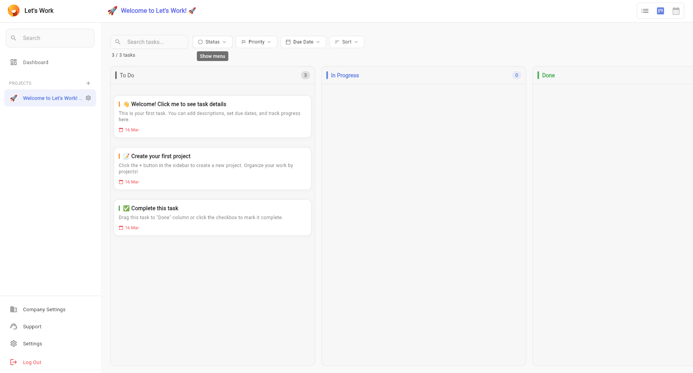Click the PROJECTS section label

[20, 83]
